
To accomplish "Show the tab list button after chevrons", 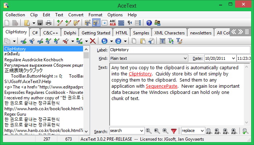I will coord(247,32).
